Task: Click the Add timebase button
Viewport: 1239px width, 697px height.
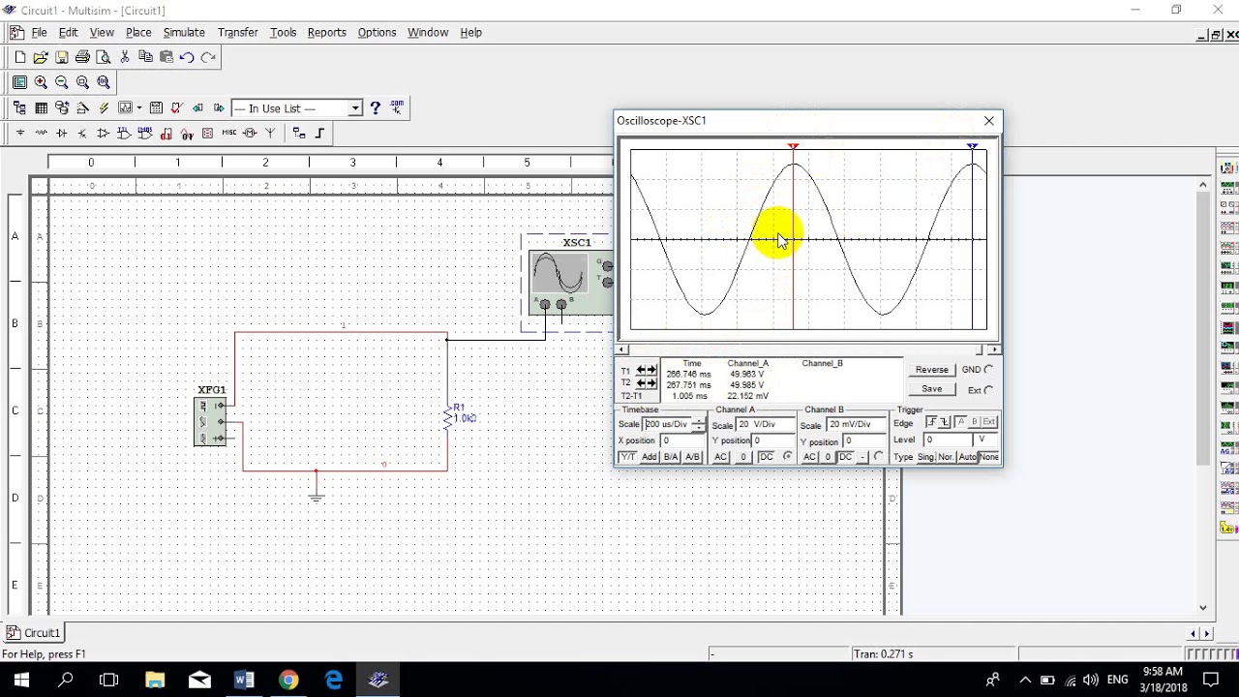Action: point(649,457)
